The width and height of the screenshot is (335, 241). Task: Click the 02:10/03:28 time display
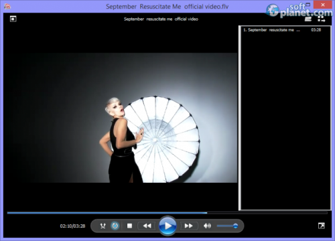(72, 226)
